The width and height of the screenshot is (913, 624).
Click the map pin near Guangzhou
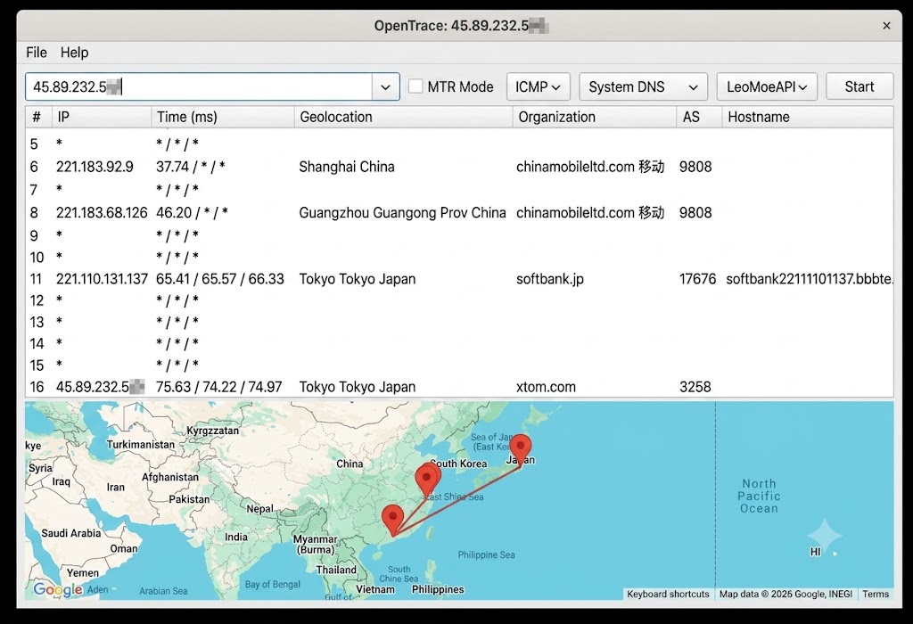pyautogui.click(x=392, y=519)
